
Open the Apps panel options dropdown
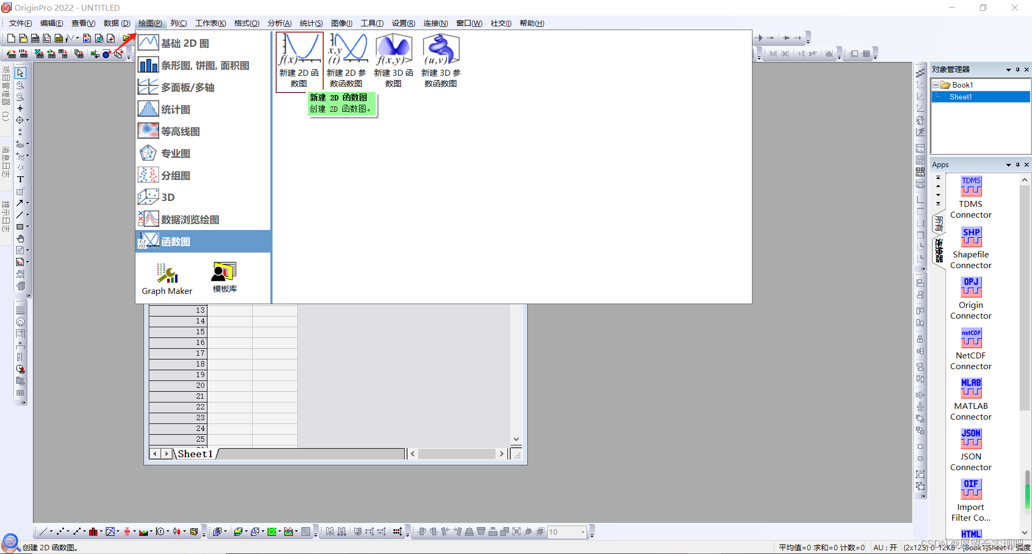click(1008, 164)
